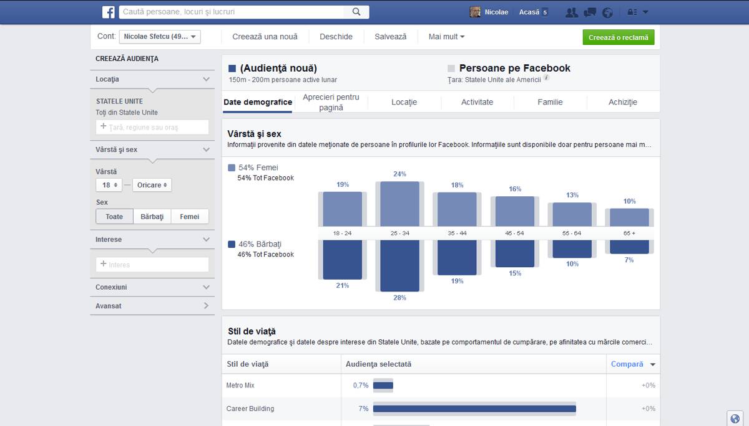Click the Persoane pe Facebook grey square
Image resolution: width=749 pixels, height=426 pixels.
[451, 69]
